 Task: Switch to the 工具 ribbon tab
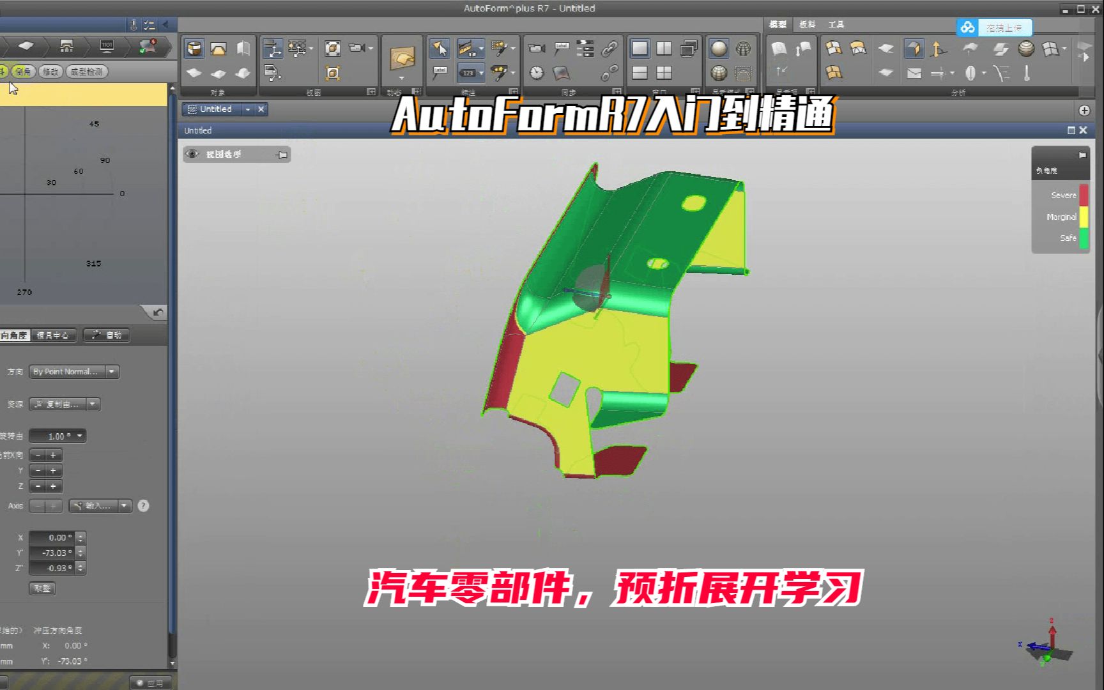836,24
